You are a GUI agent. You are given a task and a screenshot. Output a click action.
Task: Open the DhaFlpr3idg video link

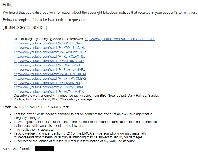[48, 65]
